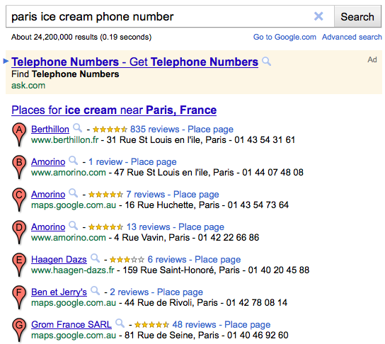Open the Ben et Jerry's result title
This screenshot has height=344, width=385.
(x=59, y=292)
